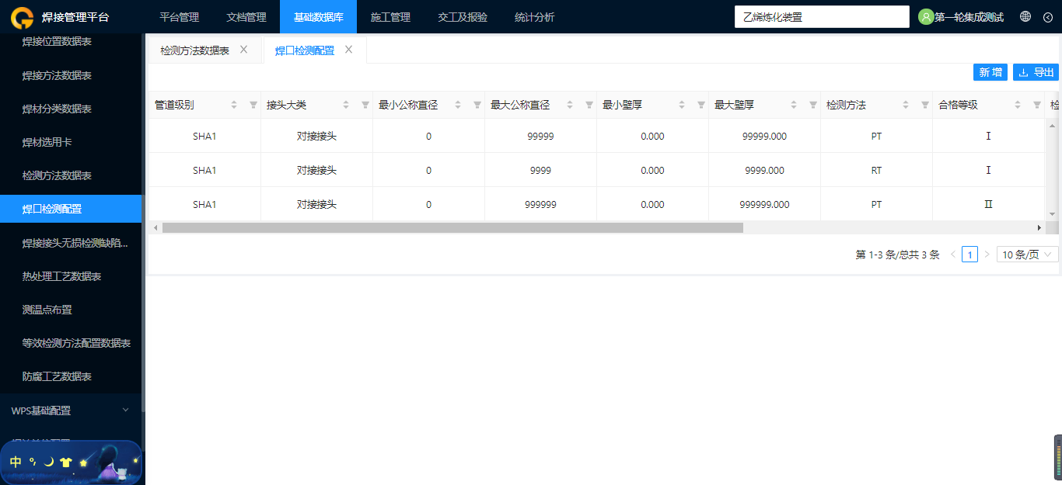Image resolution: width=1062 pixels, height=485 pixels.
Task: Close the 检测方法数据表 tab
Action: click(243, 50)
